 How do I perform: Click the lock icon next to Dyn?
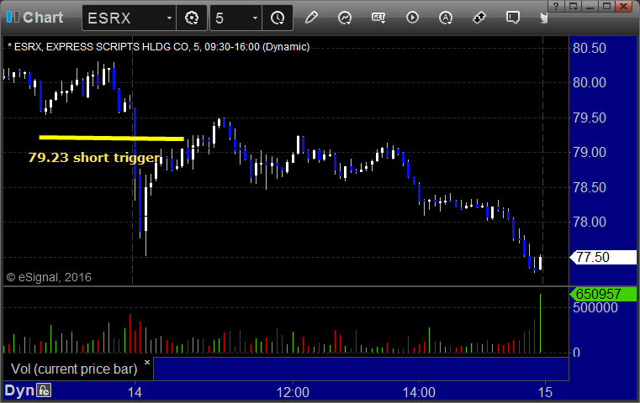44,390
